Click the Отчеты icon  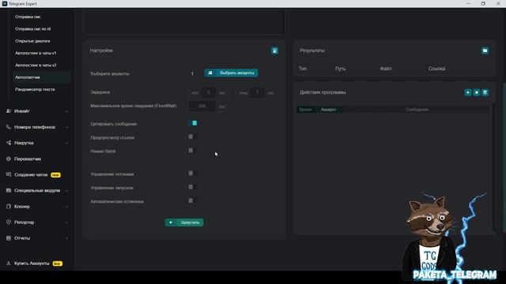(9, 238)
